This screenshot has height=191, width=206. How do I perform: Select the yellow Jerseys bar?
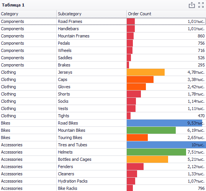[x=146, y=72]
